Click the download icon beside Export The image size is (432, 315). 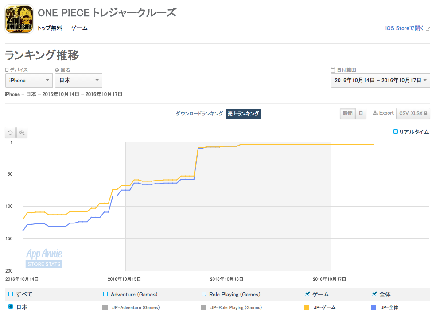tap(375, 113)
